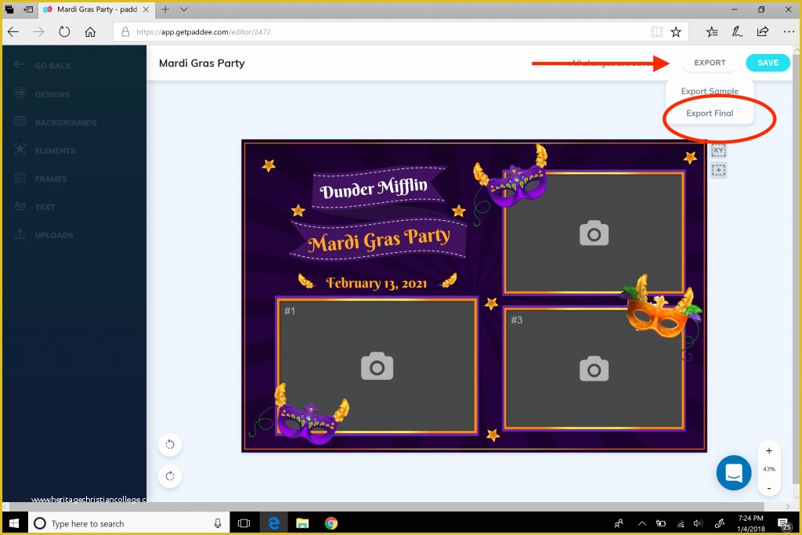Image resolution: width=802 pixels, height=535 pixels.
Task: Click the Mardi Gras Party title
Action: point(201,63)
